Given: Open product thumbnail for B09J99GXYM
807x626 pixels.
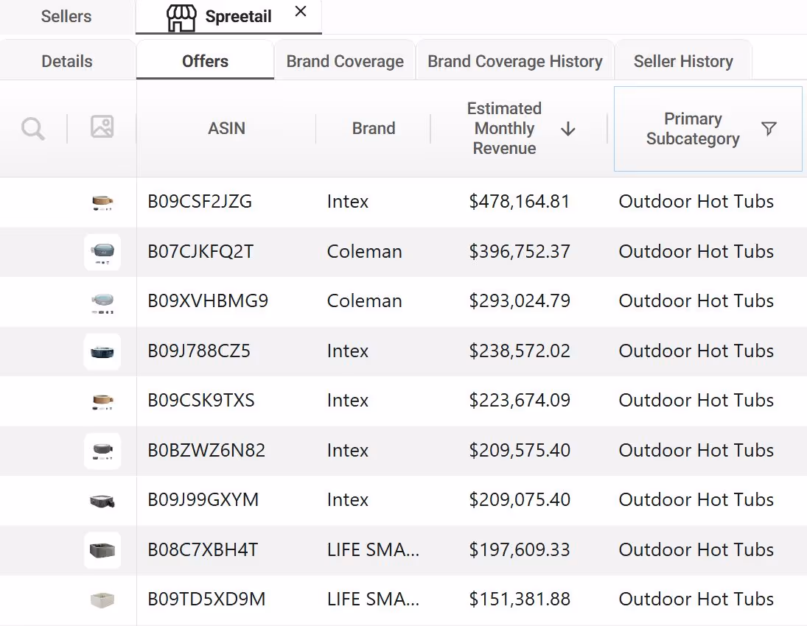Looking at the screenshot, I should [x=102, y=501].
